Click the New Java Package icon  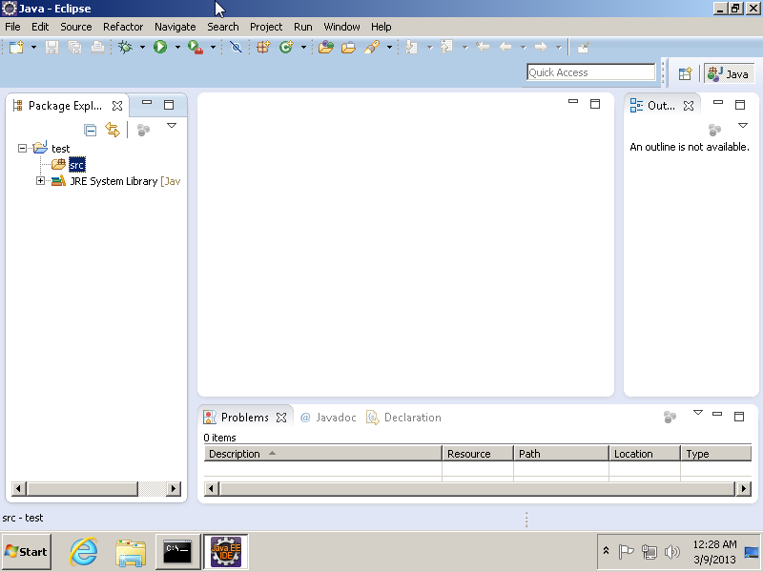click(263, 47)
